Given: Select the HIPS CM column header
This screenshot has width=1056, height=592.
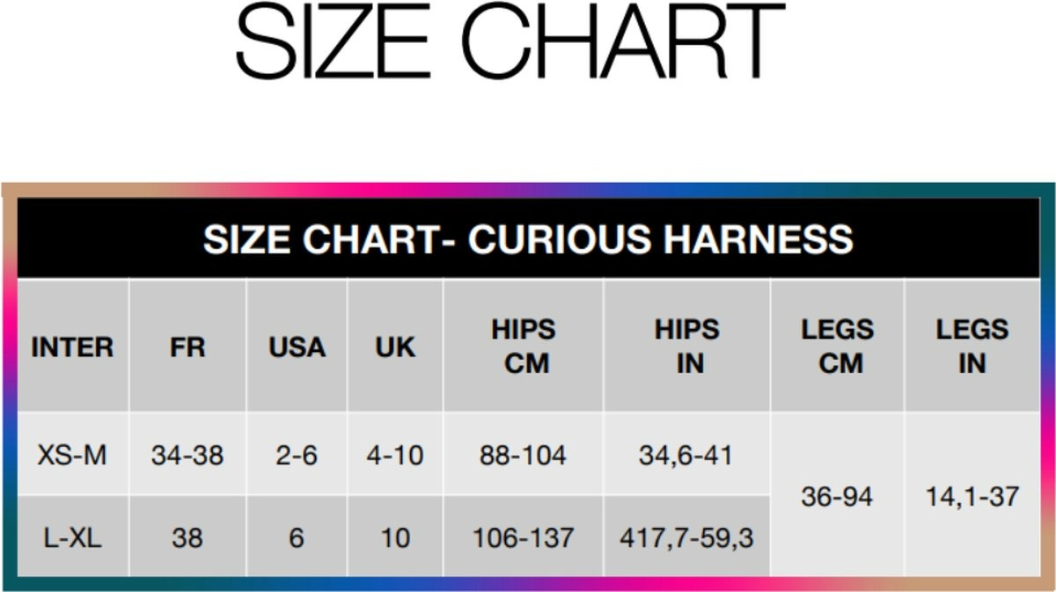Looking at the screenshot, I should click(x=524, y=347).
